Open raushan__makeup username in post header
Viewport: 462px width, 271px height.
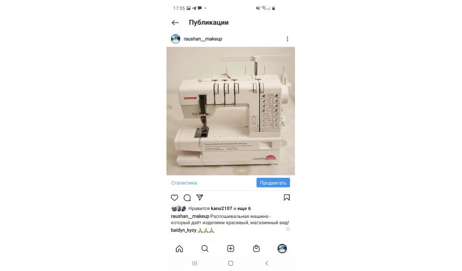(203, 39)
